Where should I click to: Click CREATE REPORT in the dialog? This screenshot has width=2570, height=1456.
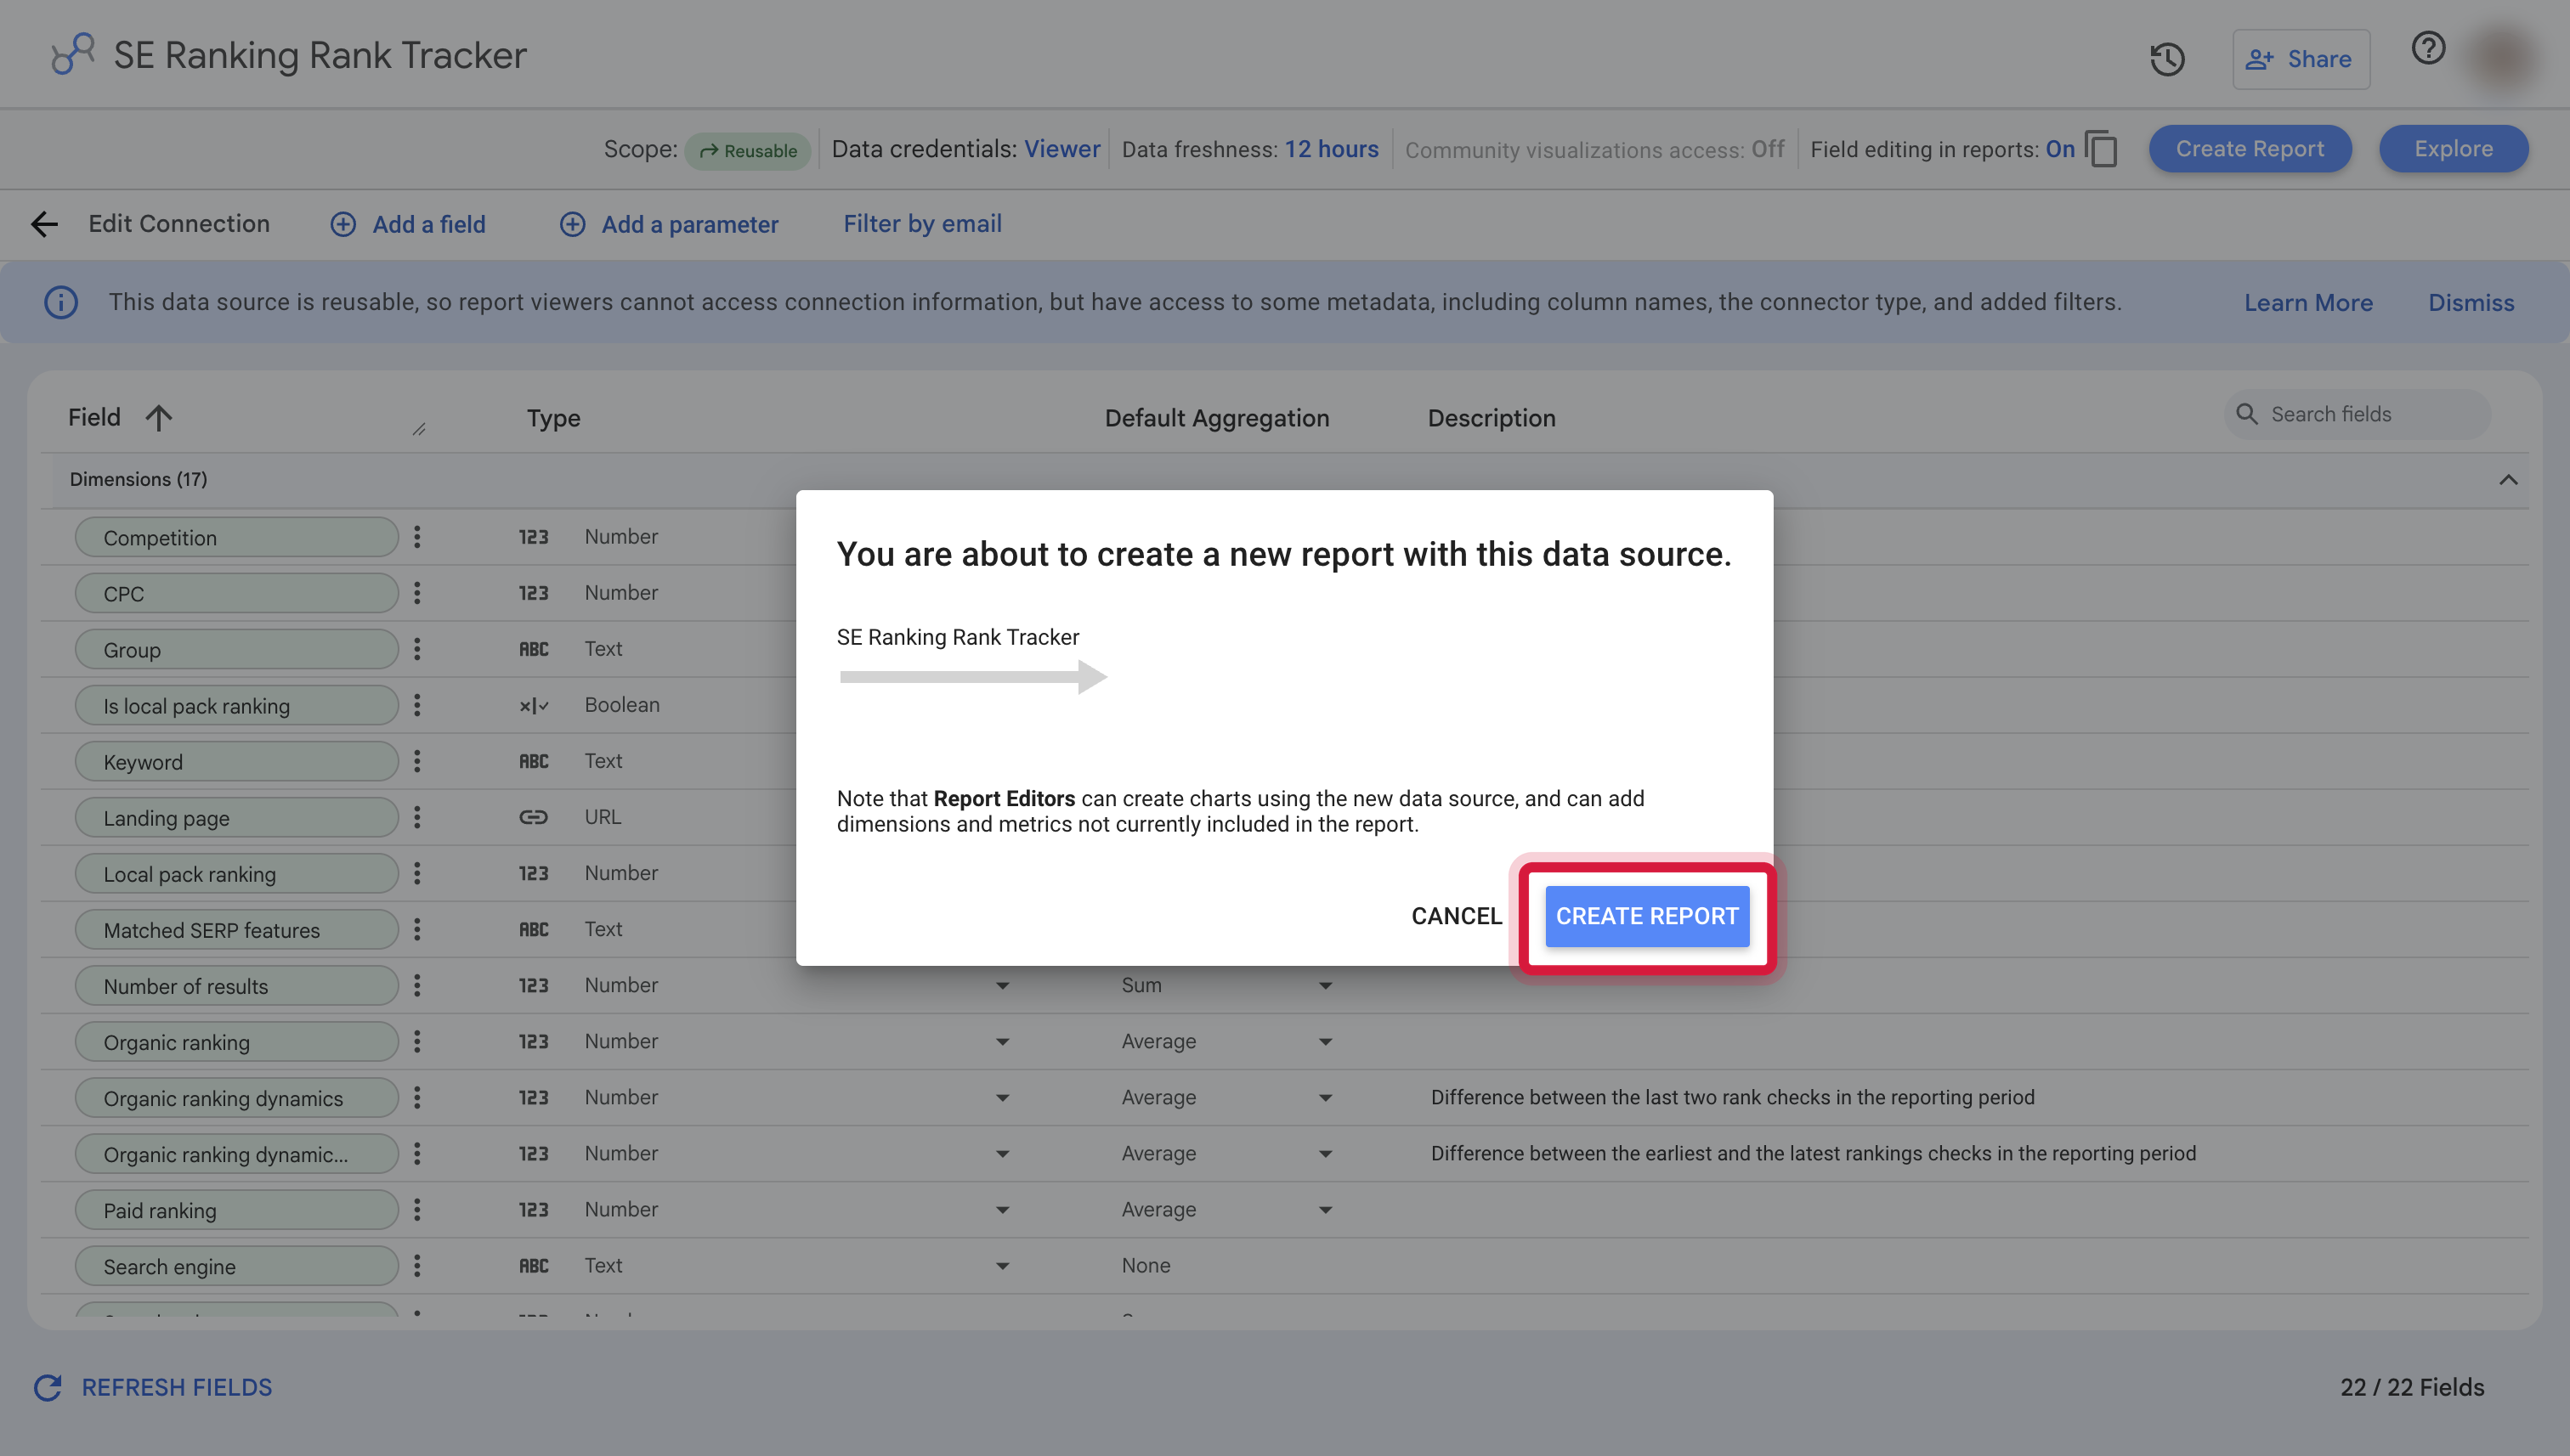[x=1647, y=916]
